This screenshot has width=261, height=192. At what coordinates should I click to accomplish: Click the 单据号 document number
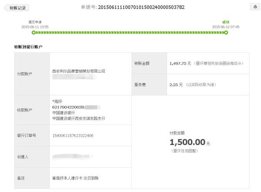pos(141,7)
